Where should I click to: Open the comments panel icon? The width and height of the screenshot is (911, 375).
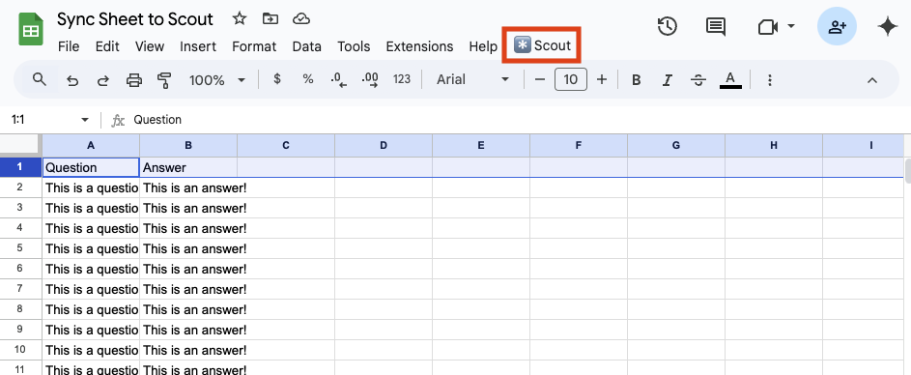point(715,26)
